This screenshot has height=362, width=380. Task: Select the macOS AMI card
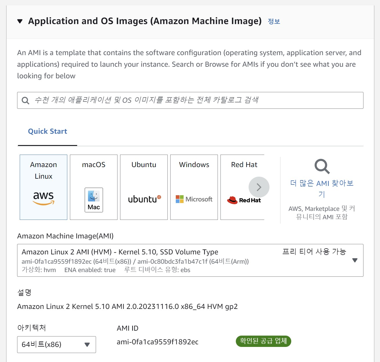[x=94, y=187]
